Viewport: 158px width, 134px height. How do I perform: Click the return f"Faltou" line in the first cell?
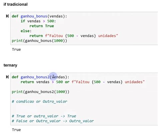click(74, 36)
